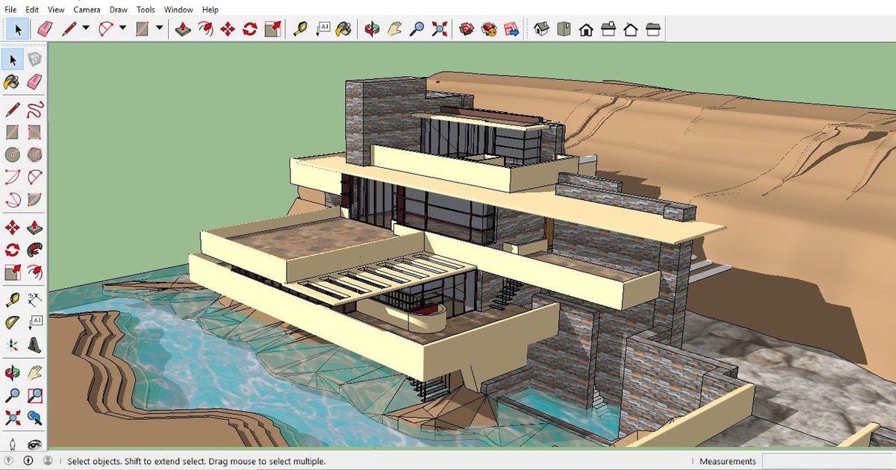Activate the Offset tool in top toolbar
The width and height of the screenshot is (896, 470).
tap(205, 29)
